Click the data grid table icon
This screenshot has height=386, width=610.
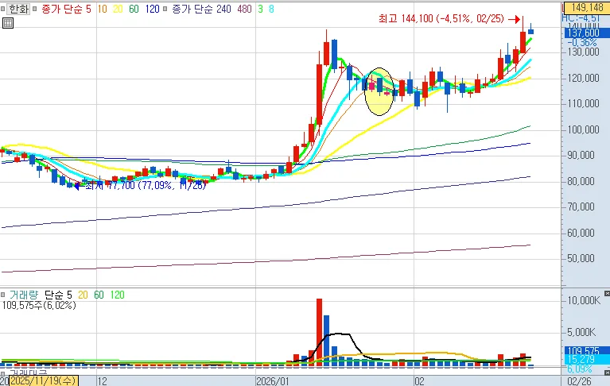(7, 23)
